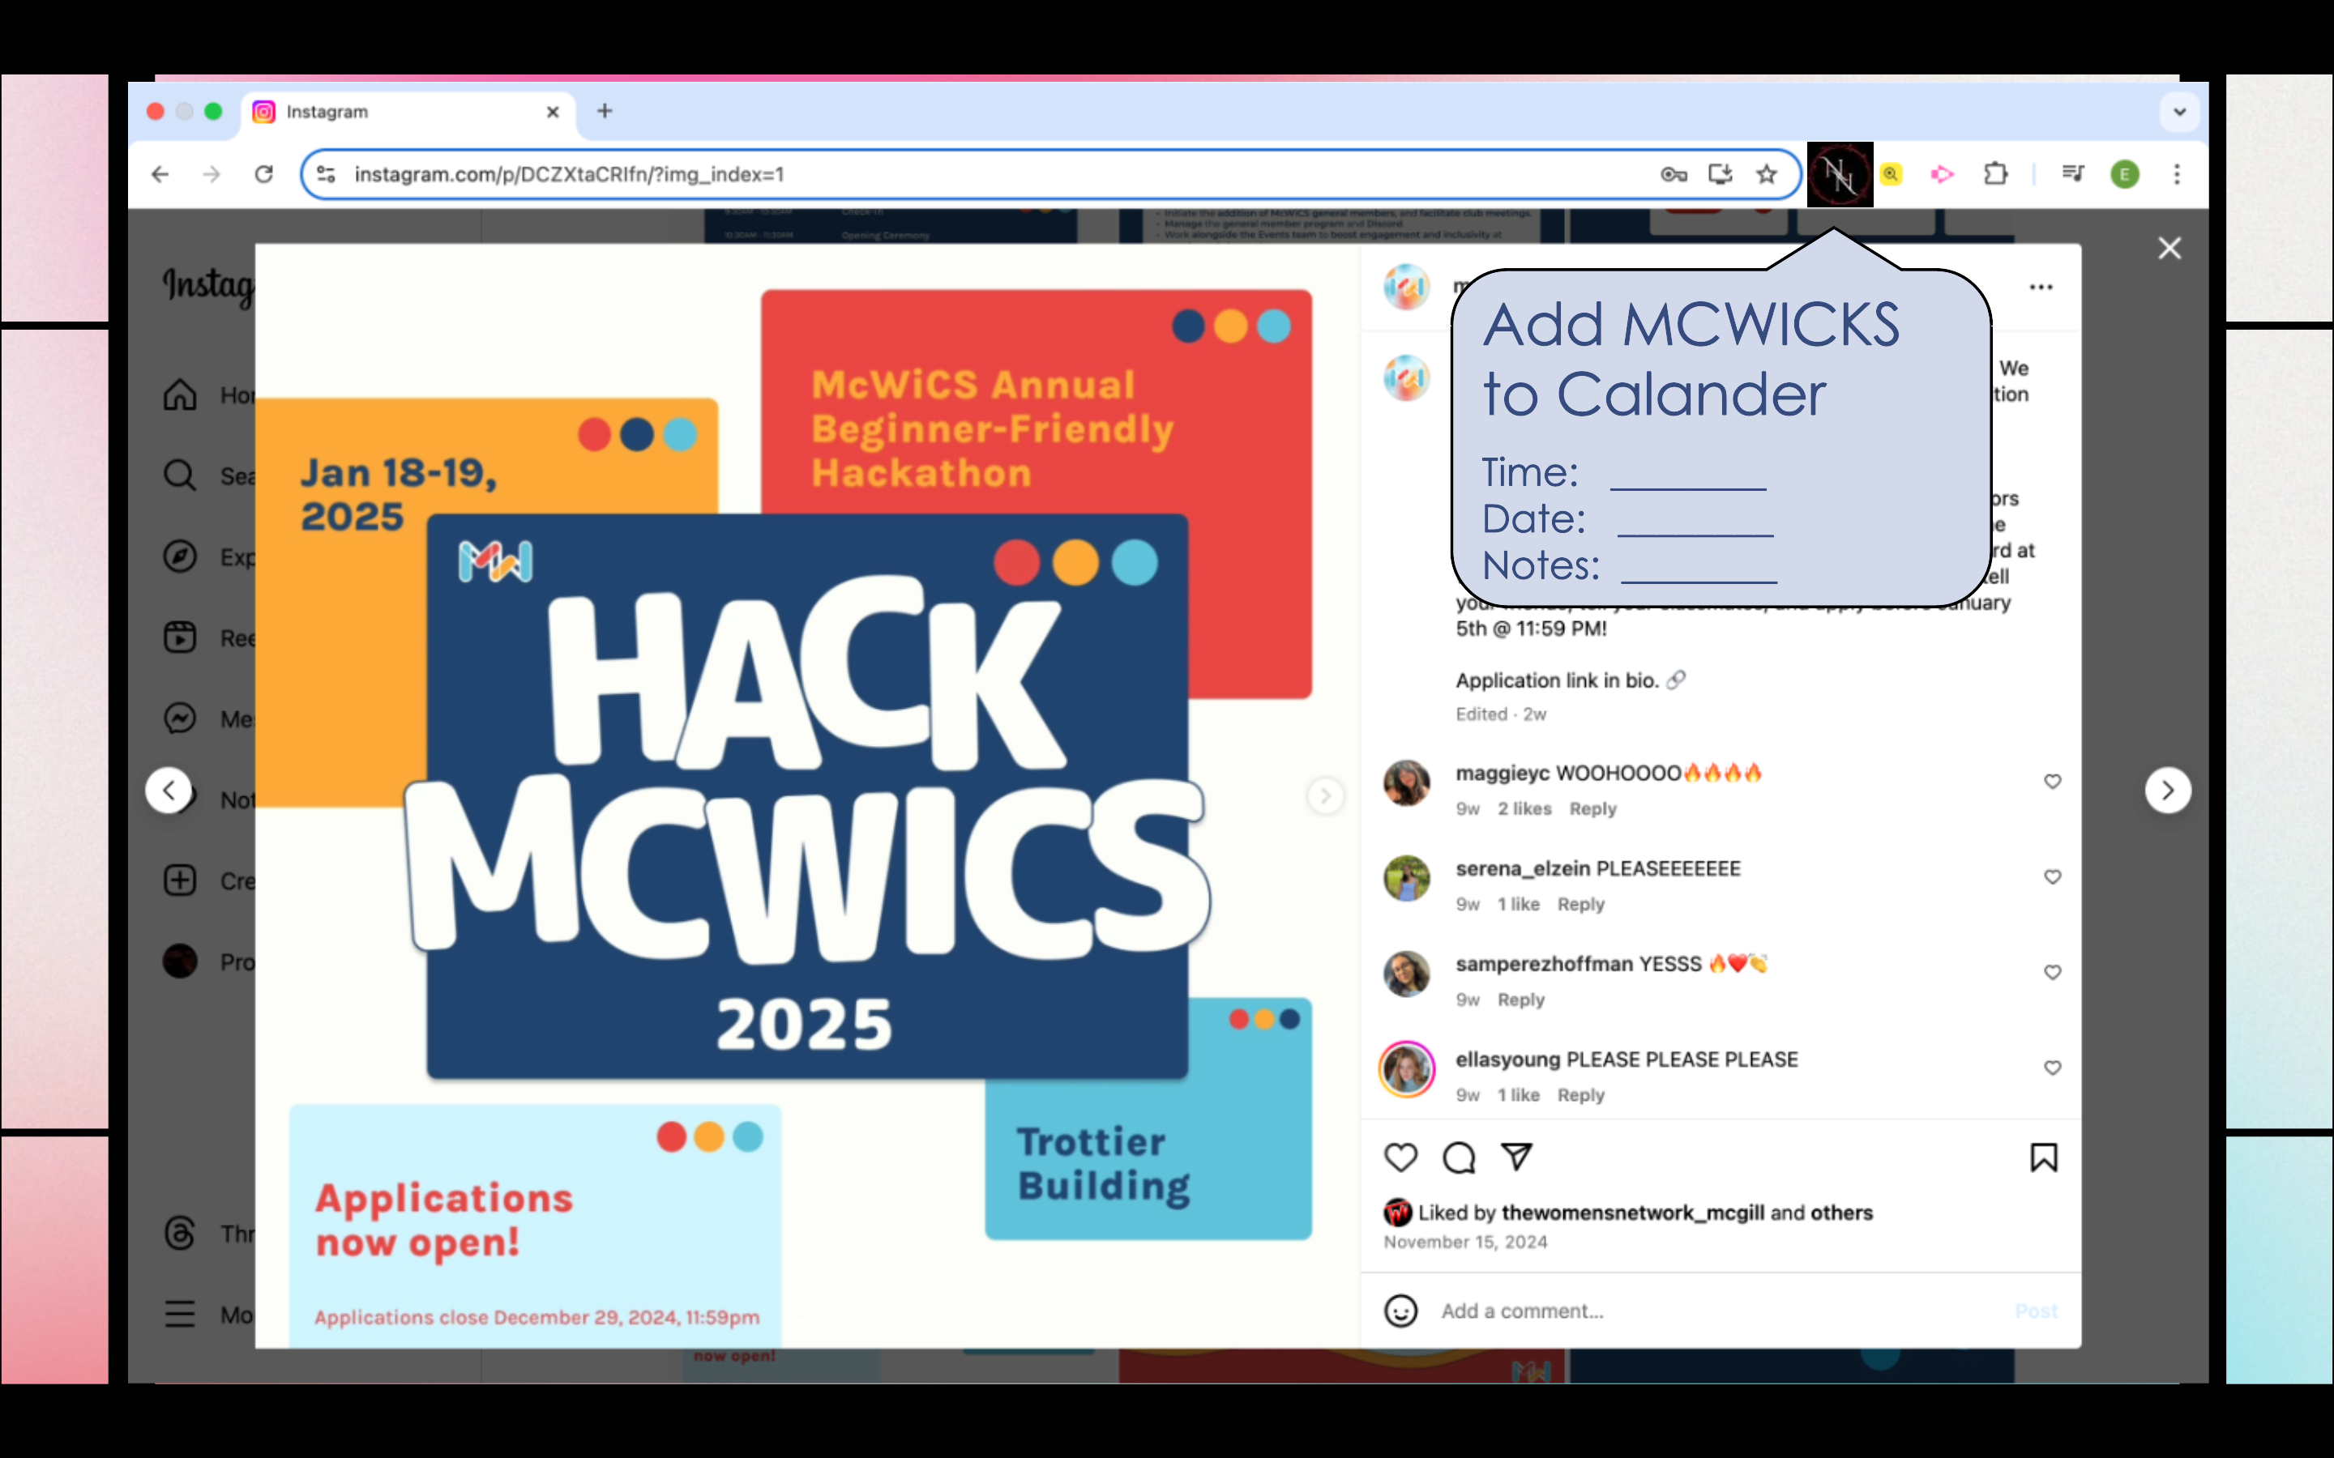Go to next post arrow

coord(2167,791)
